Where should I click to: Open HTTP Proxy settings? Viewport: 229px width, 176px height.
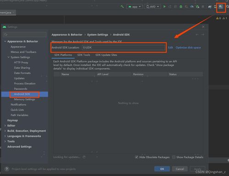21,62
